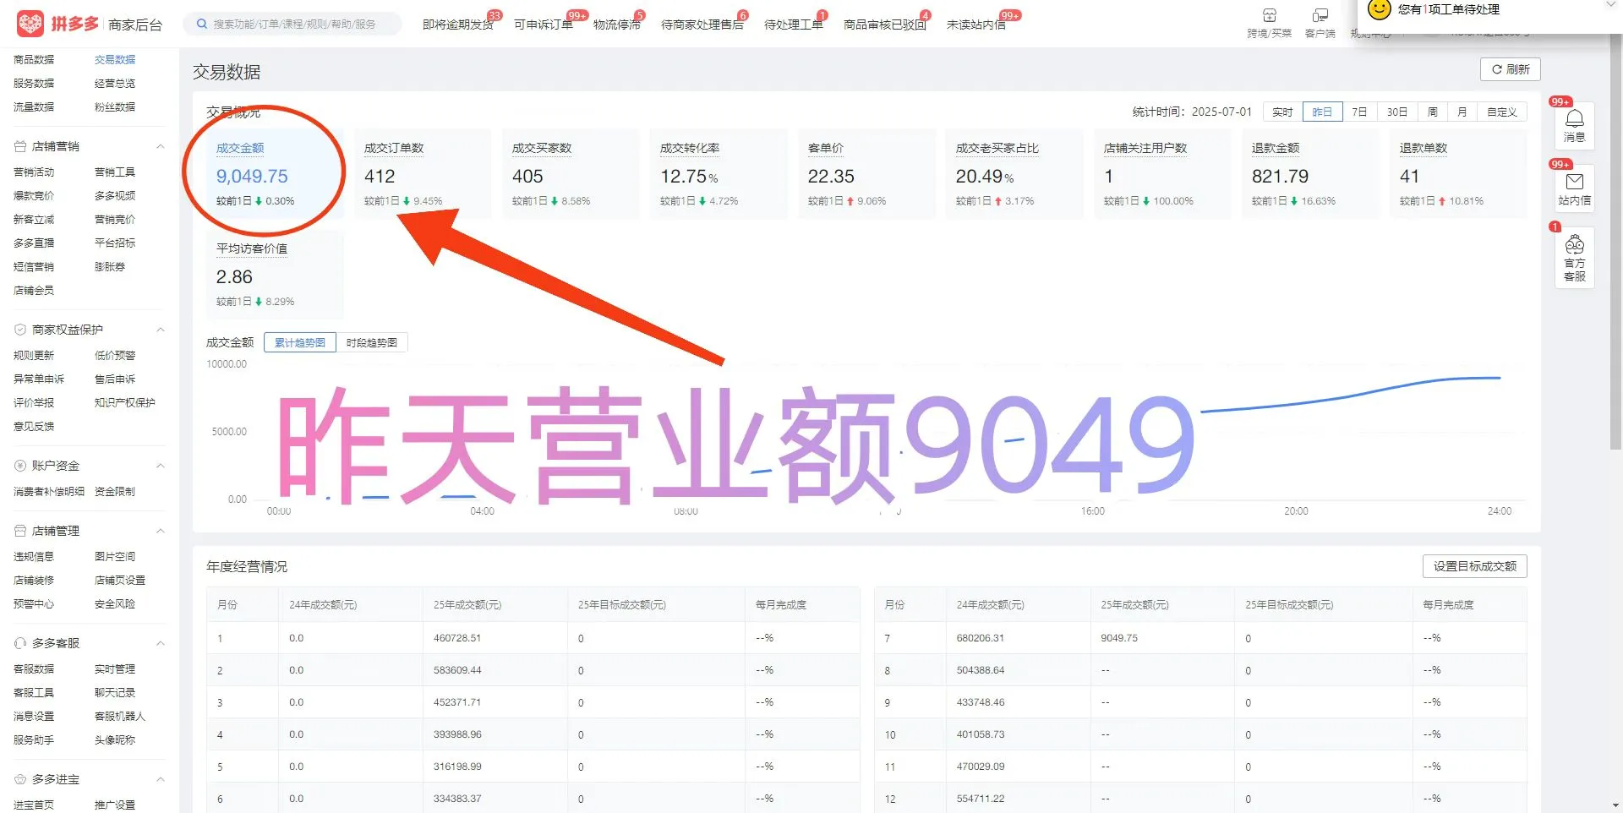Collapse the 店铺管理 sidebar section
The height and width of the screenshot is (813, 1623).
161,531
